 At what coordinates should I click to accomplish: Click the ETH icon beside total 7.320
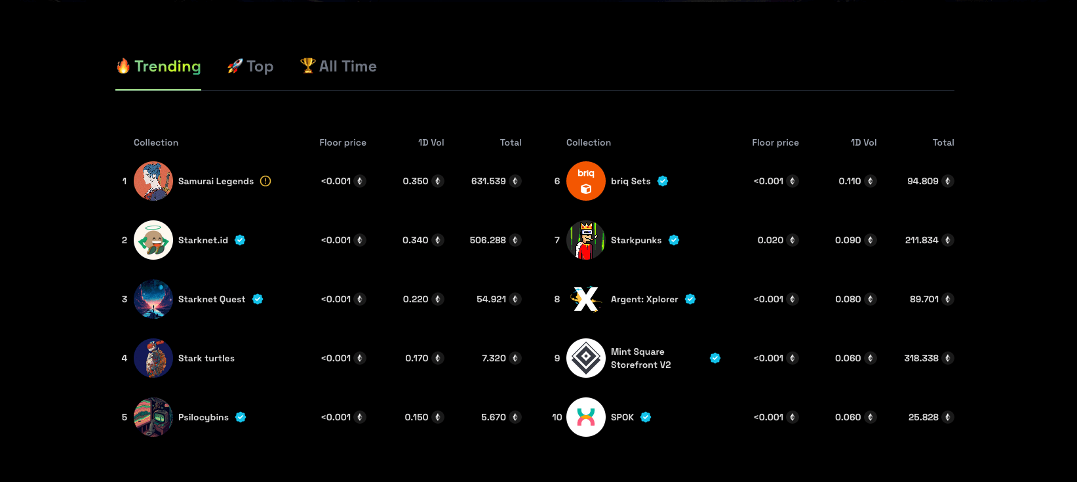(x=515, y=358)
